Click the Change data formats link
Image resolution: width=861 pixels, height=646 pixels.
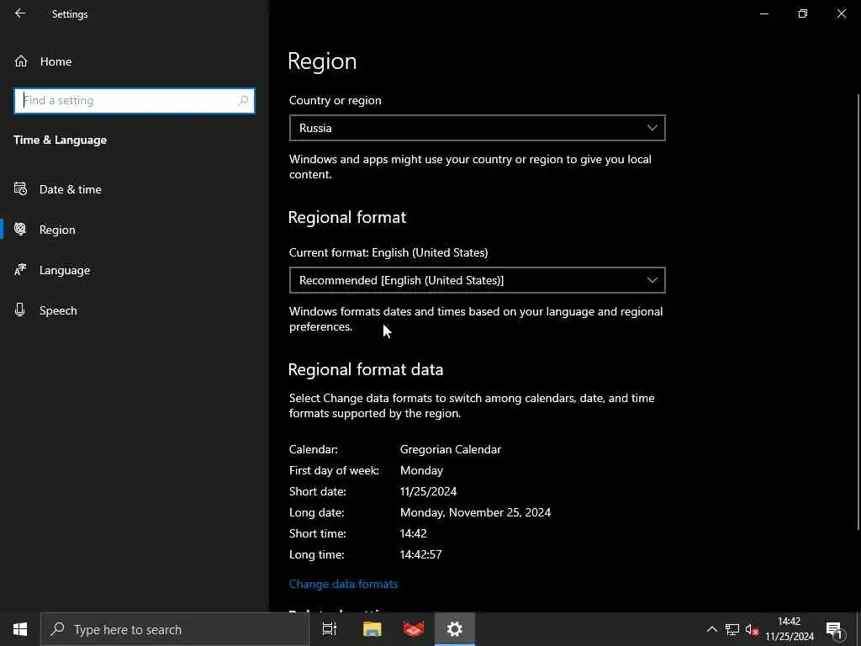(343, 584)
